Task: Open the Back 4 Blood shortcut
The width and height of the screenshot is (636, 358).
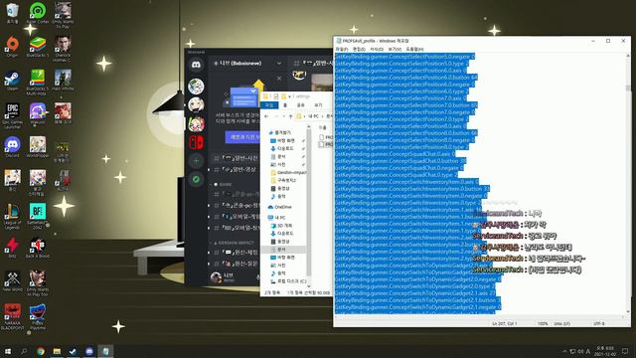Action: (x=38, y=248)
